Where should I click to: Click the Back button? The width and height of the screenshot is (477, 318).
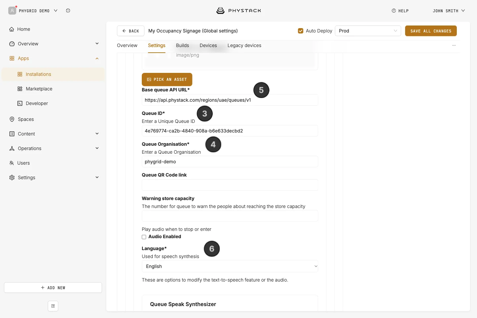pyautogui.click(x=131, y=31)
